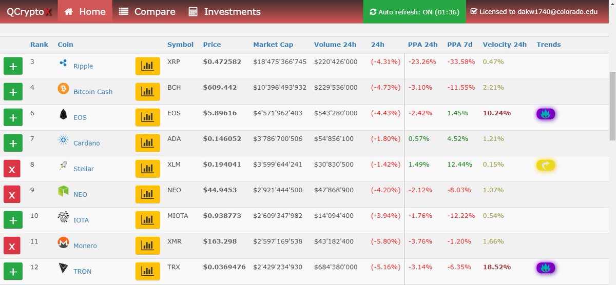Click the yellow arrow trend badge for Stellar
This screenshot has height=285, width=616.
click(x=546, y=165)
